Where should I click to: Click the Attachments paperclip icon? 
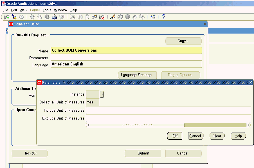(135, 17)
